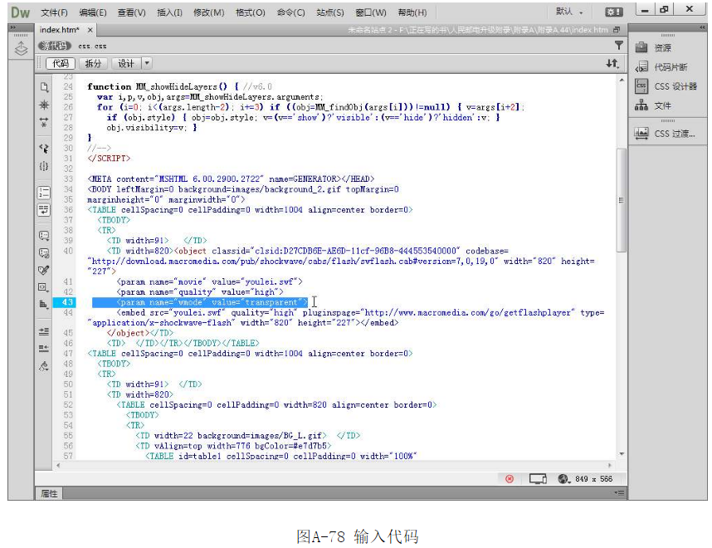Switch to 设计 design view
The height and width of the screenshot is (548, 712).
pos(125,63)
